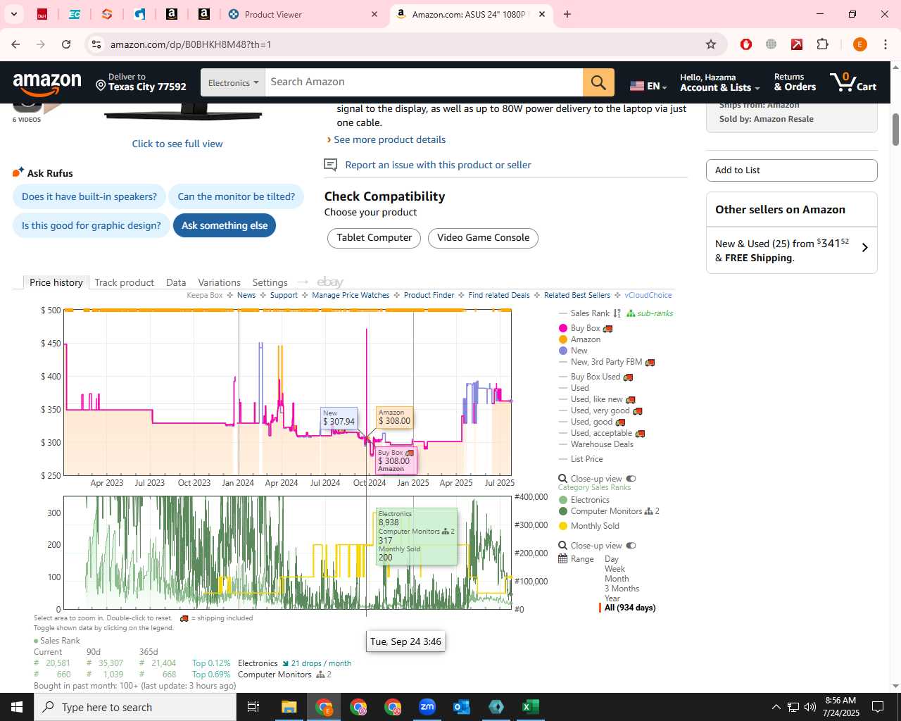
Task: Click the Range calendar icon
Action: [562, 559]
